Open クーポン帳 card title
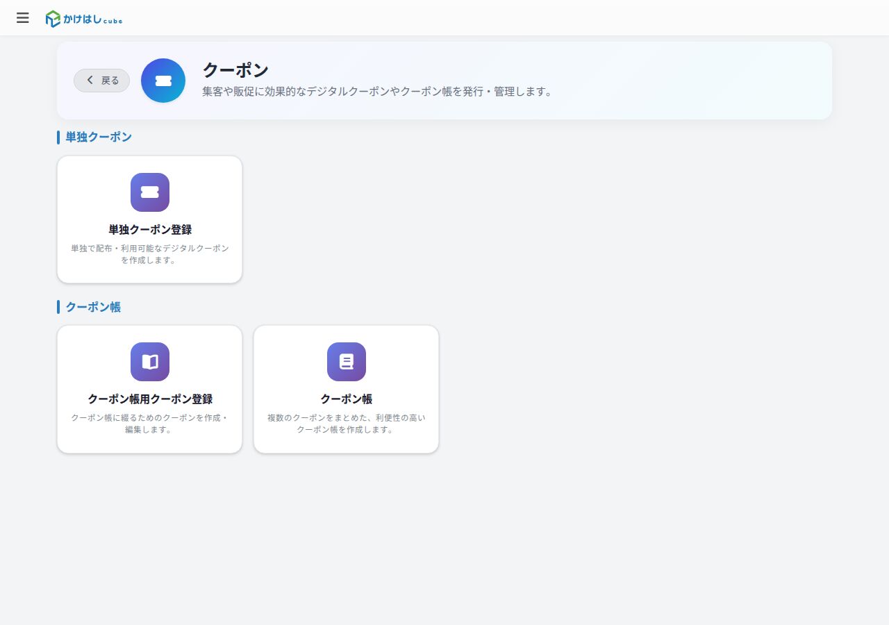The width and height of the screenshot is (889, 625). click(347, 399)
